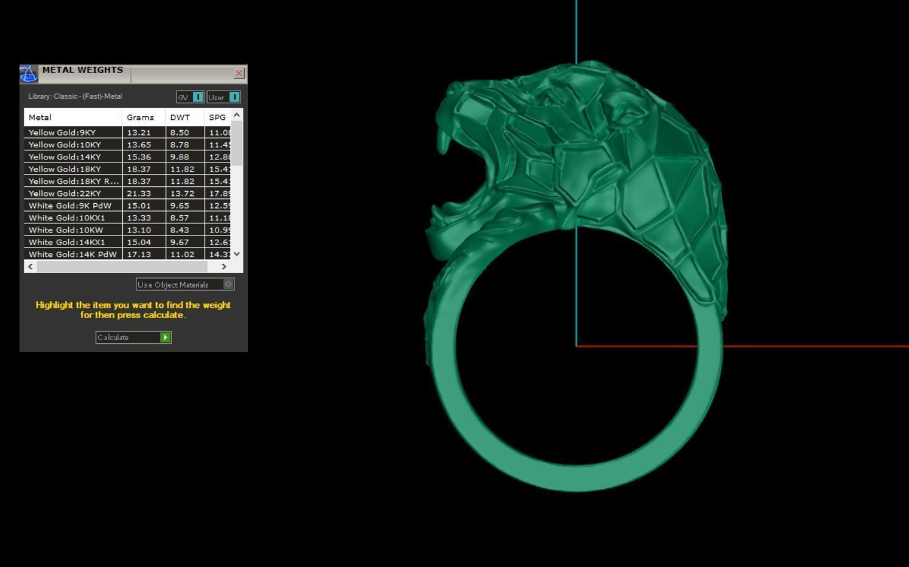Screen dimensions: 909x567
Task: Click the horizontal scroll right arrow
Action: 224,266
